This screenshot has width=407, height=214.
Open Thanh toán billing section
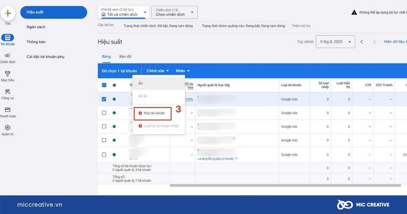tap(7, 112)
